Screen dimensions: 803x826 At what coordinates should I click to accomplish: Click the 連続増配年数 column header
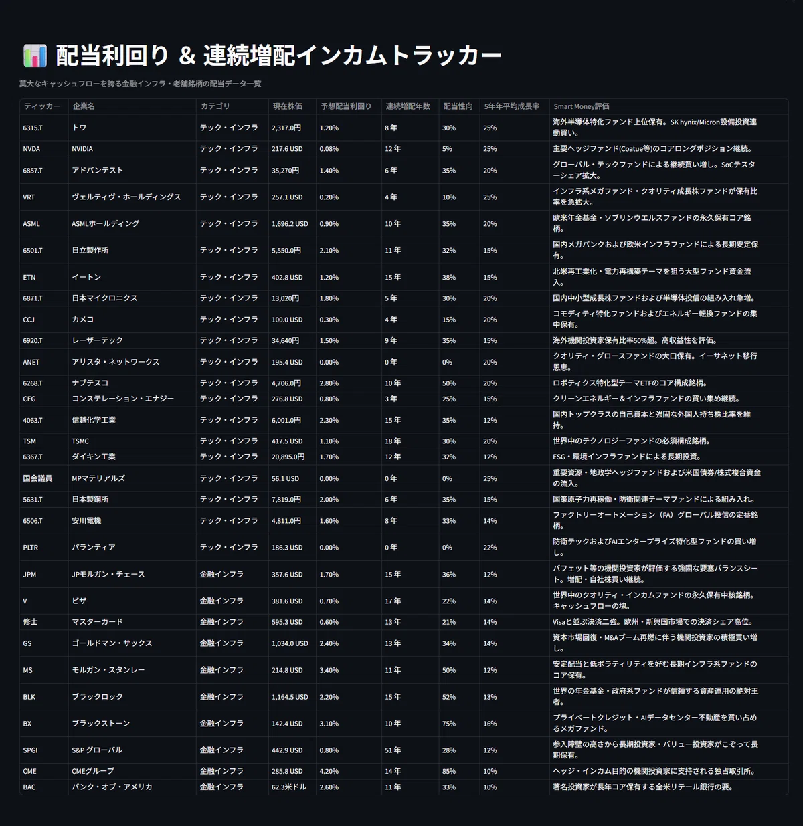point(410,106)
